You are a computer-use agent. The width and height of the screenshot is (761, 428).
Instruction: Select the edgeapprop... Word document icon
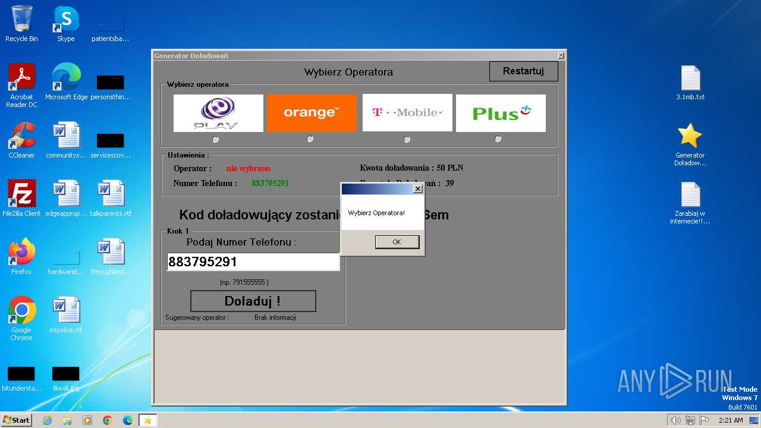[66, 199]
